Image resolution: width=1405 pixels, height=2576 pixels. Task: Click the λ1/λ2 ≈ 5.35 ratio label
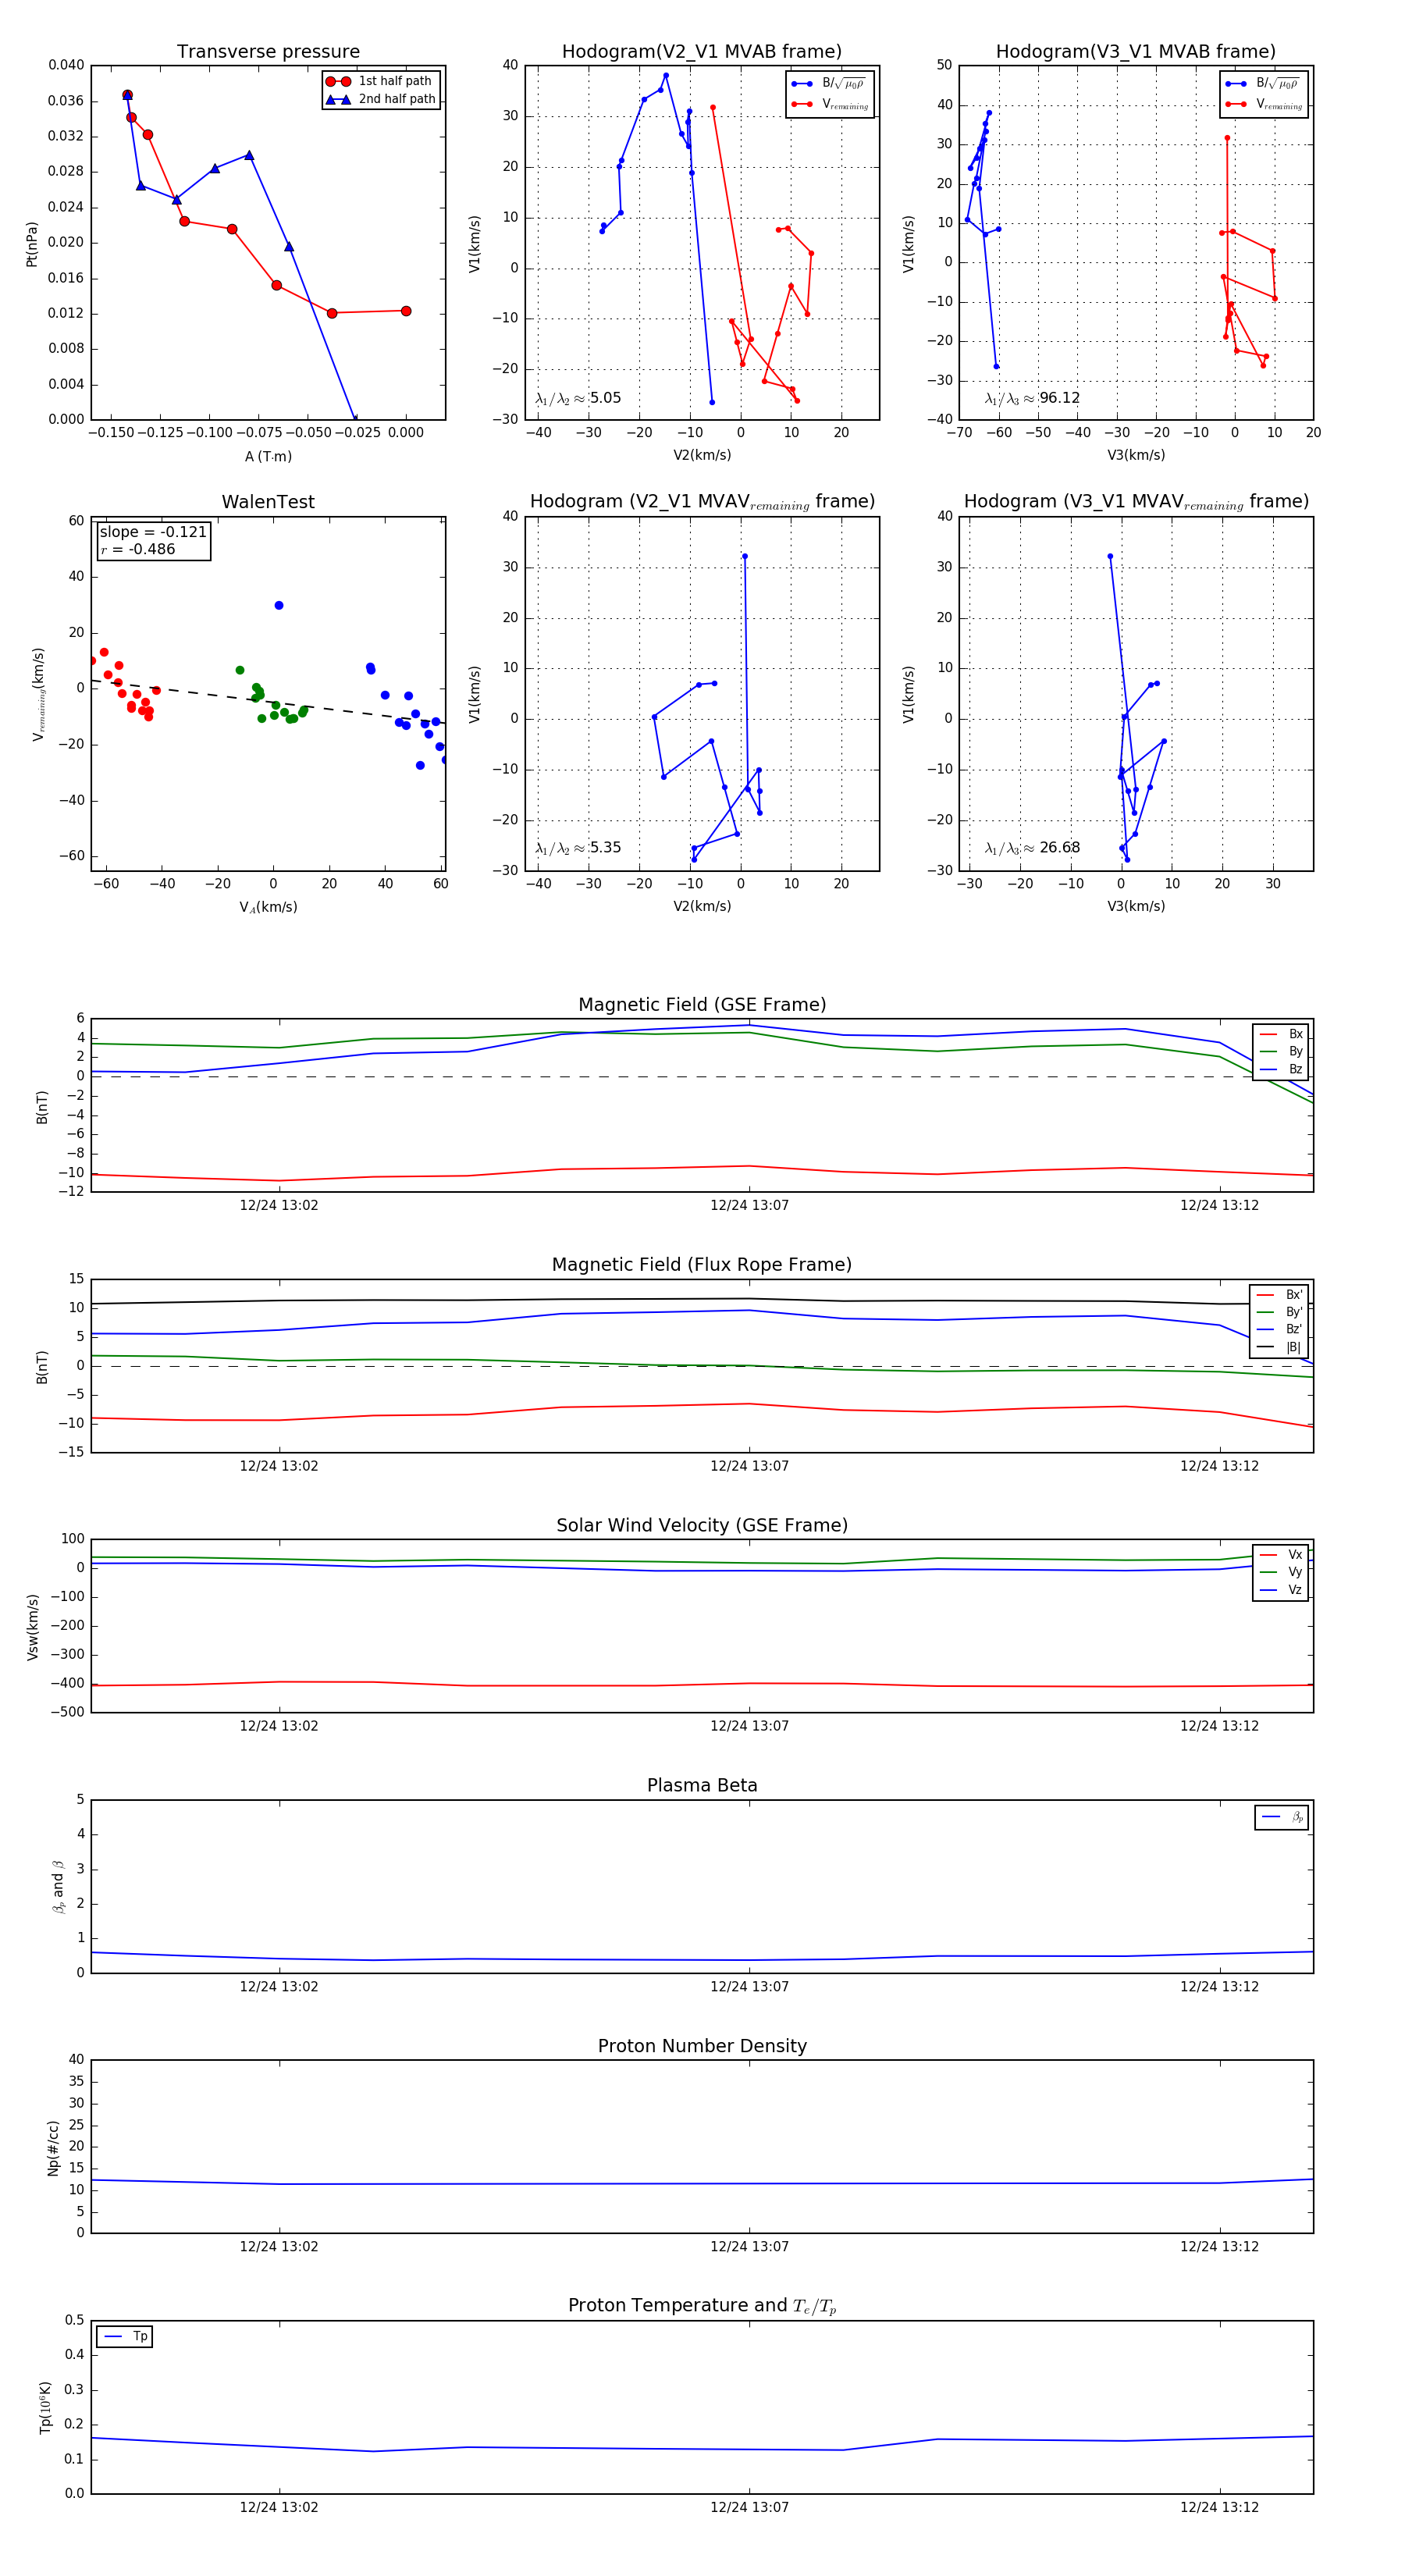pyautogui.click(x=578, y=848)
